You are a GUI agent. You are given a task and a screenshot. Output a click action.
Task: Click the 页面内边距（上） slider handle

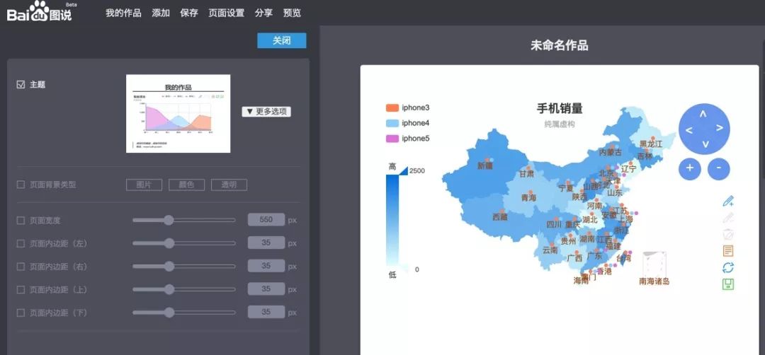pyautogui.click(x=169, y=289)
